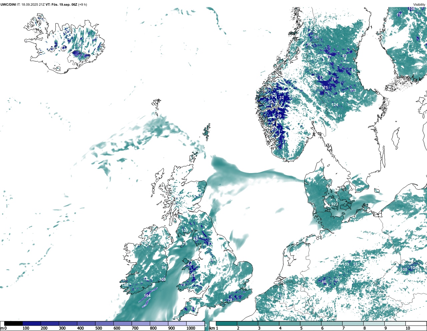Click the '(+9 h)' forecast offset text
The image size is (427, 331).
coord(83,5)
